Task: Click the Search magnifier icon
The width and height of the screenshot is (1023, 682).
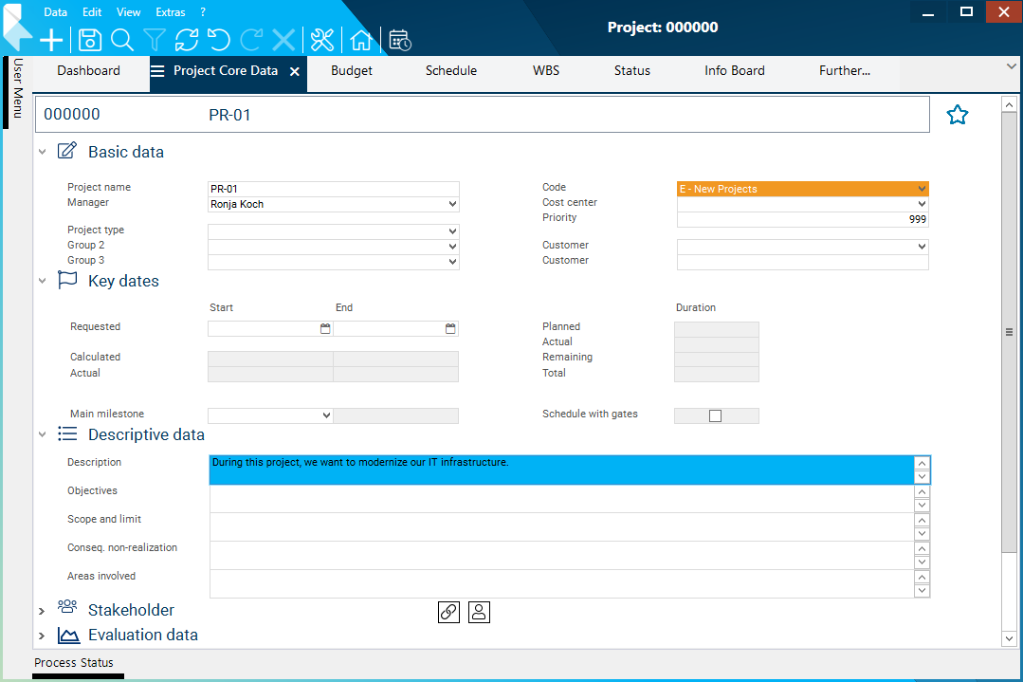Action: pos(122,40)
